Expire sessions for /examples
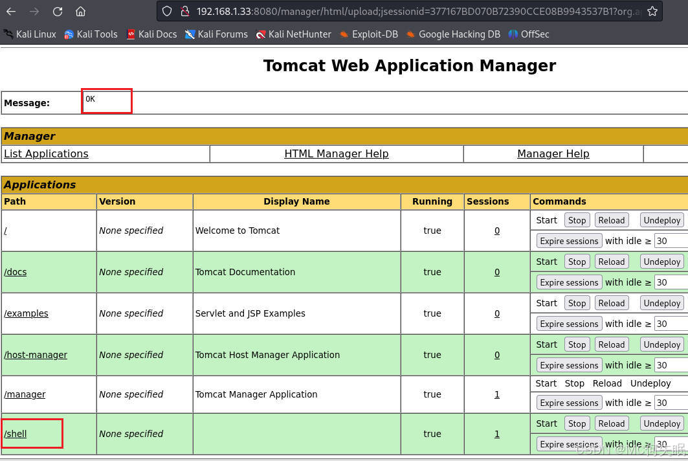 (569, 324)
